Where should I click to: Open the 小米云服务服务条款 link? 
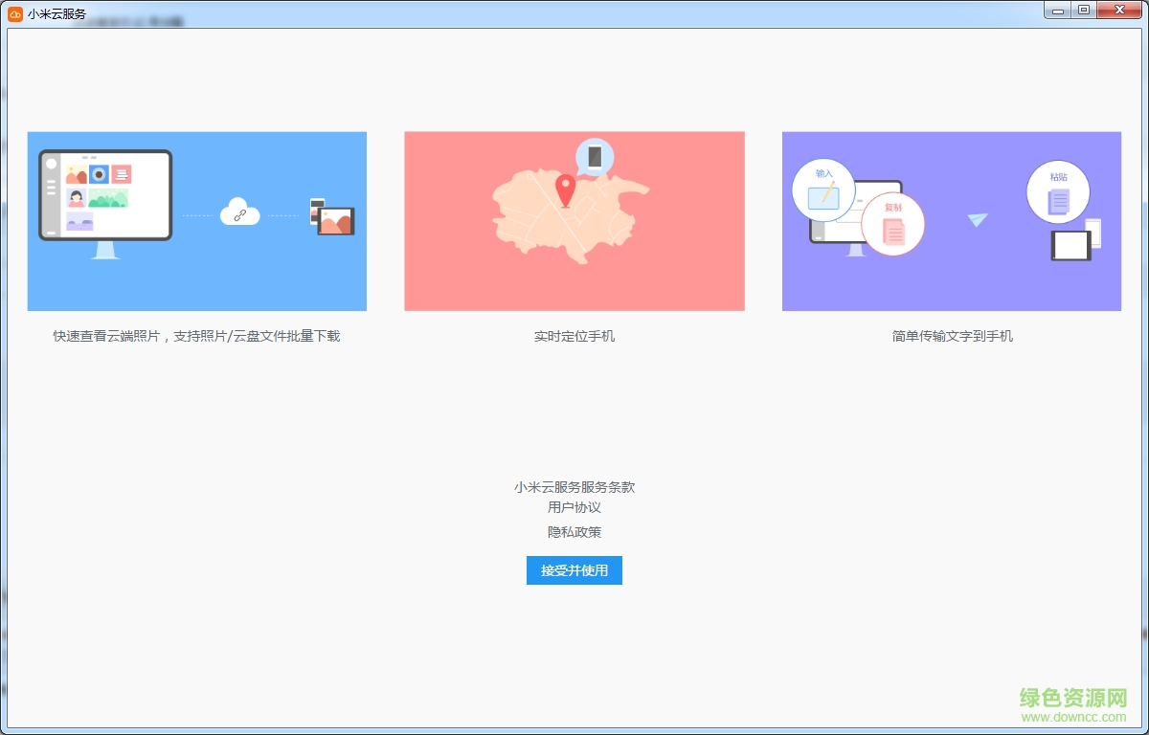tap(574, 487)
